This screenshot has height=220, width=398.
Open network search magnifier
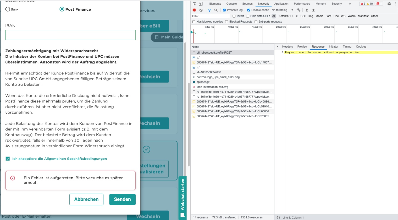[x=216, y=10]
